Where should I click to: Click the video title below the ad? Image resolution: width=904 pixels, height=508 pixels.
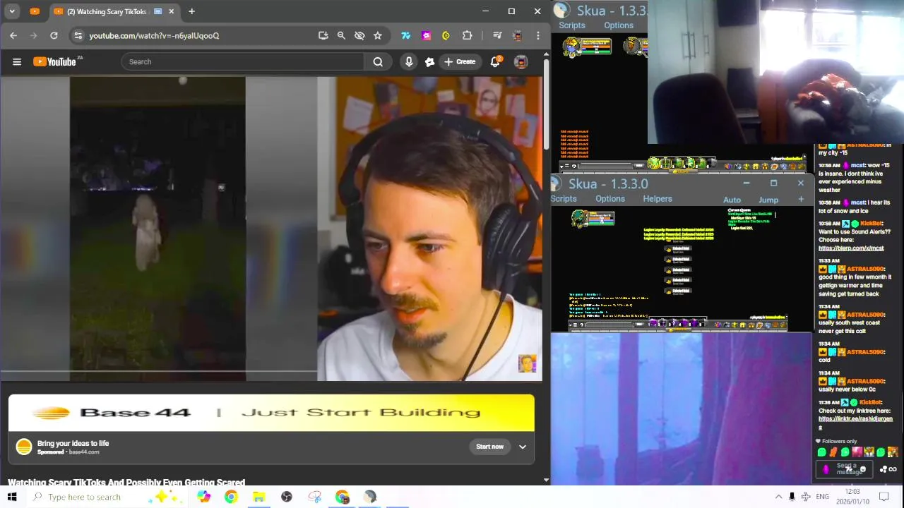(x=126, y=483)
